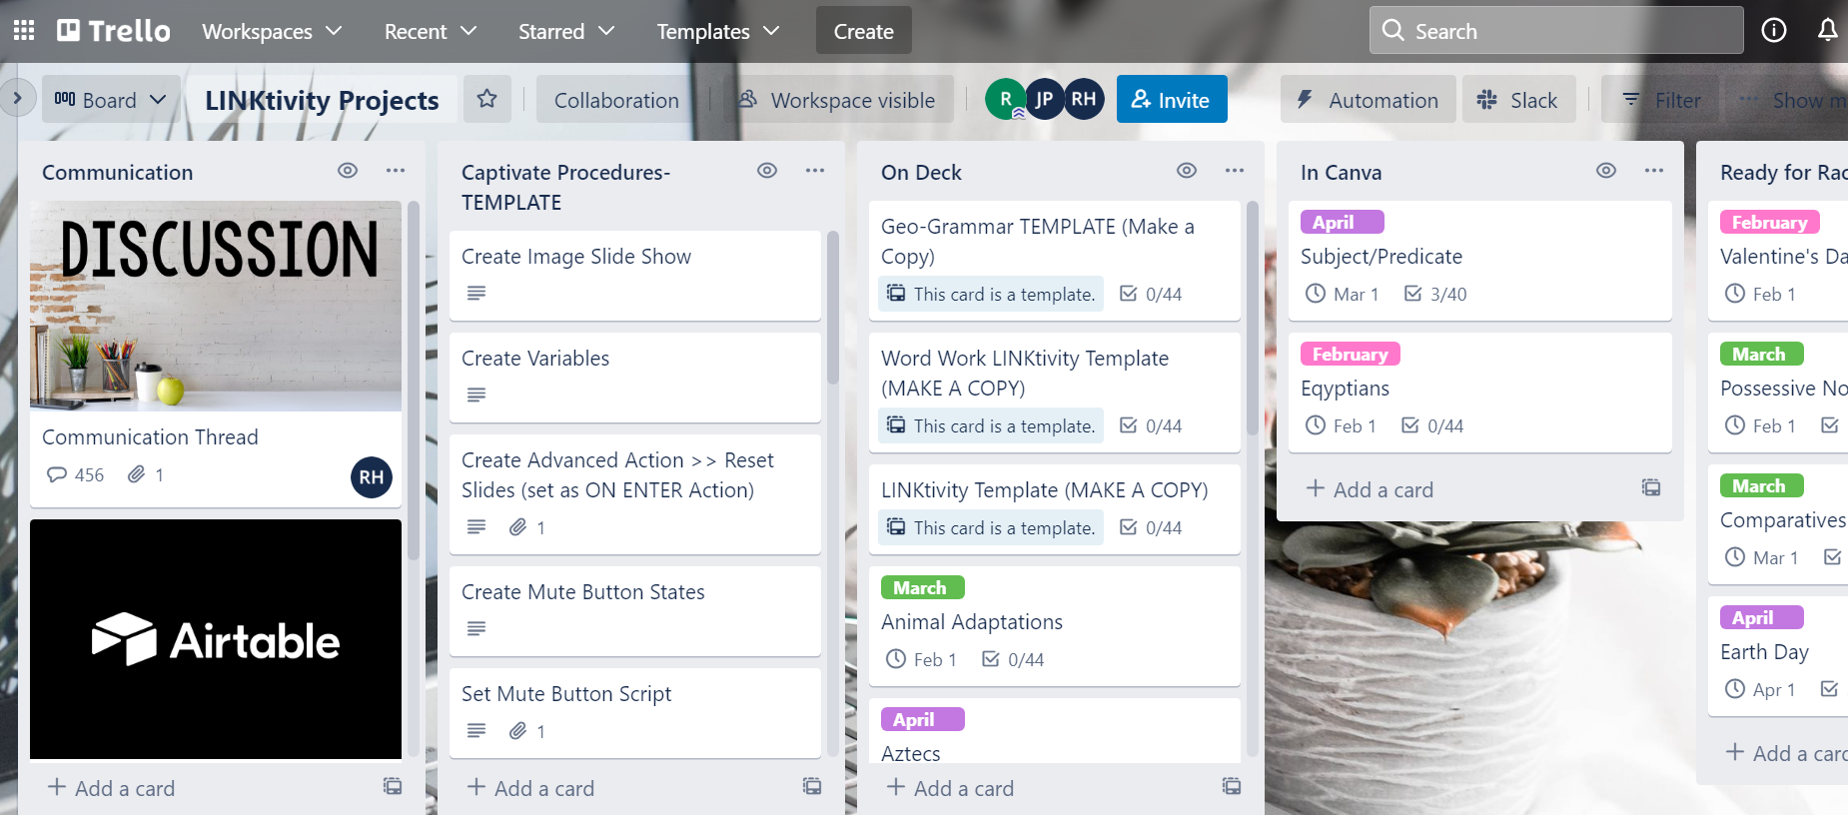Image resolution: width=1848 pixels, height=815 pixels.
Task: Open Create Mute Button States card
Action: click(635, 610)
